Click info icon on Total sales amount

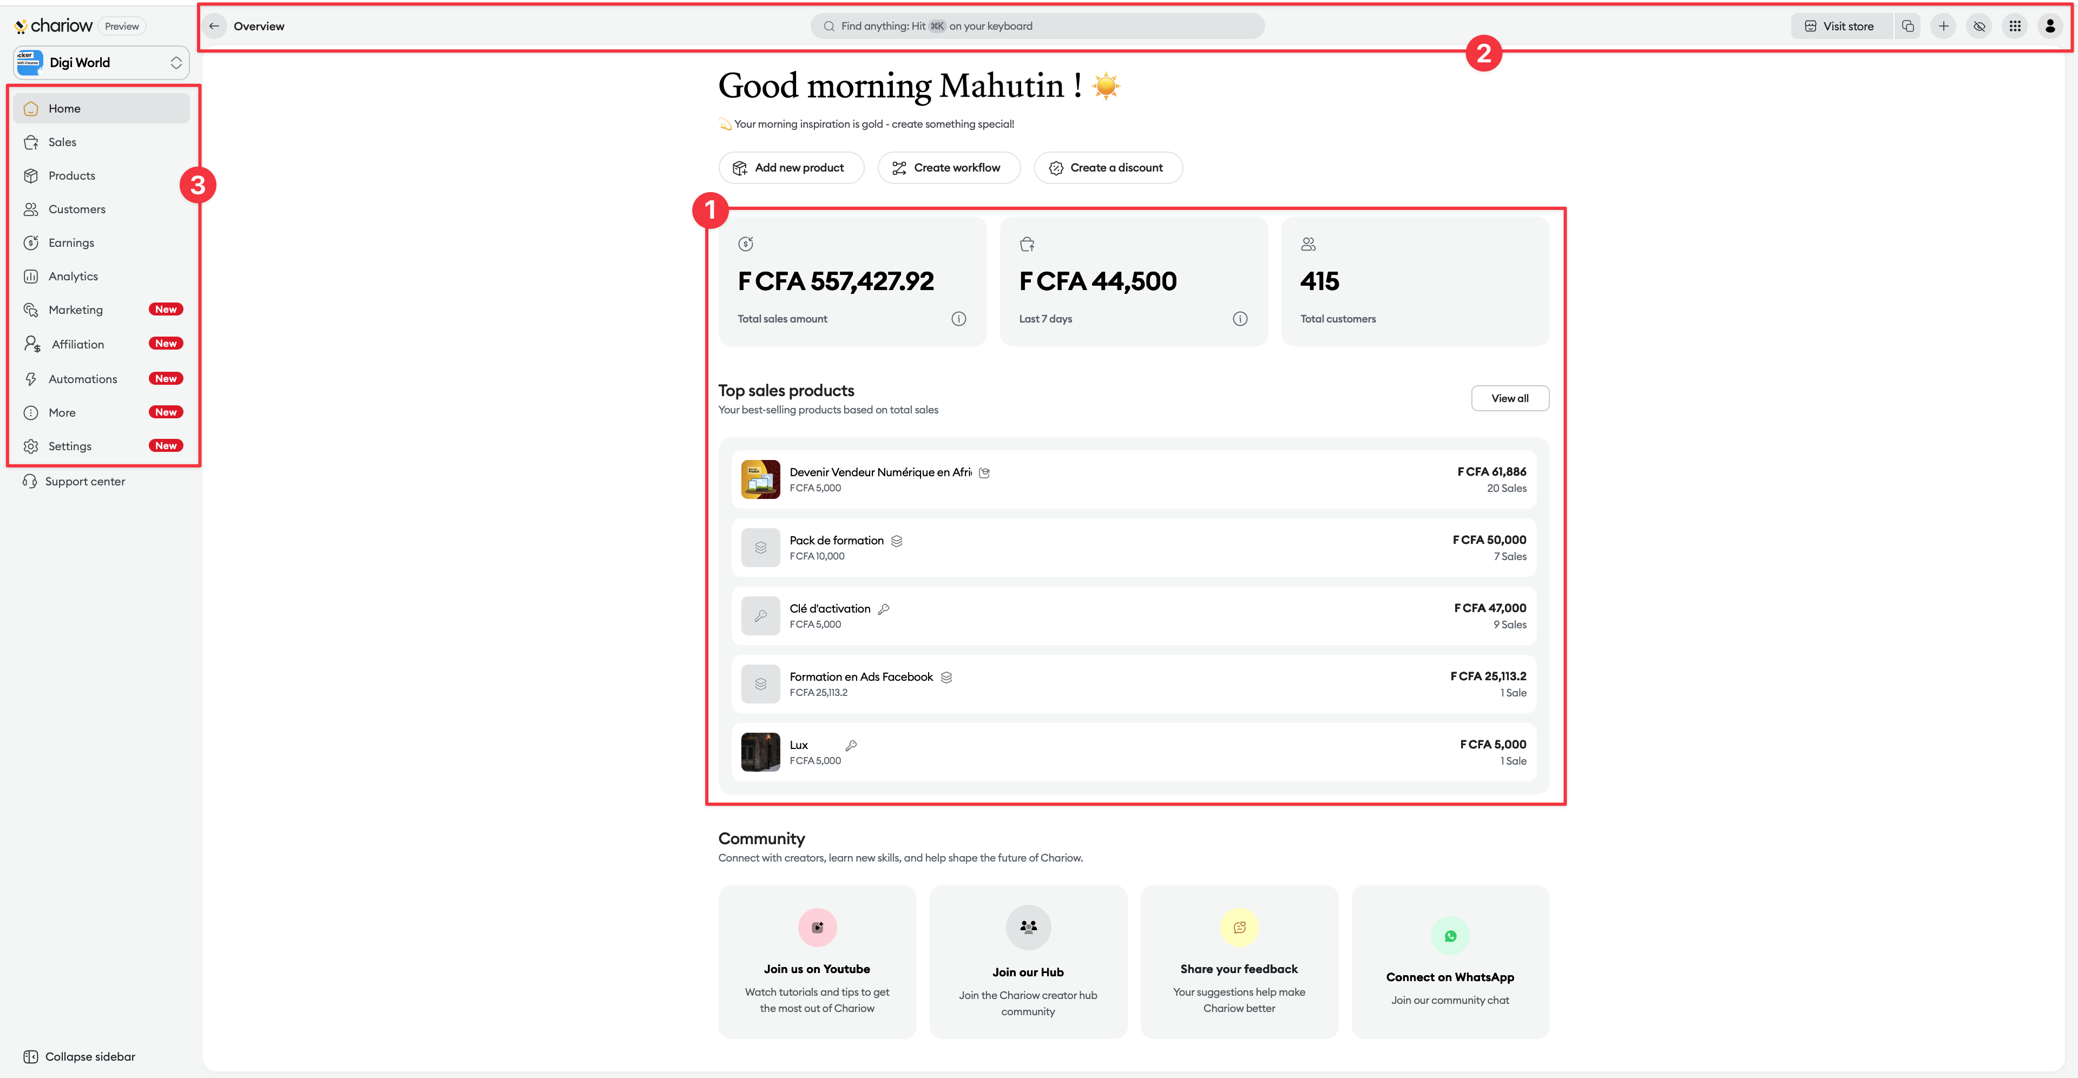click(x=958, y=319)
